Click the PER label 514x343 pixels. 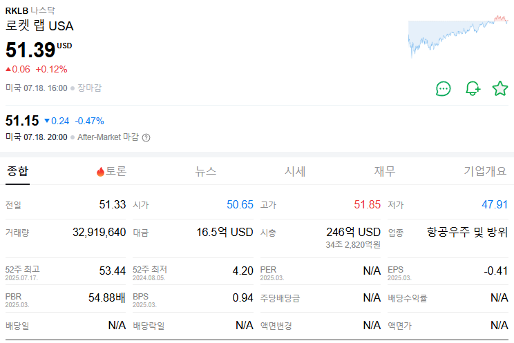click(268, 270)
